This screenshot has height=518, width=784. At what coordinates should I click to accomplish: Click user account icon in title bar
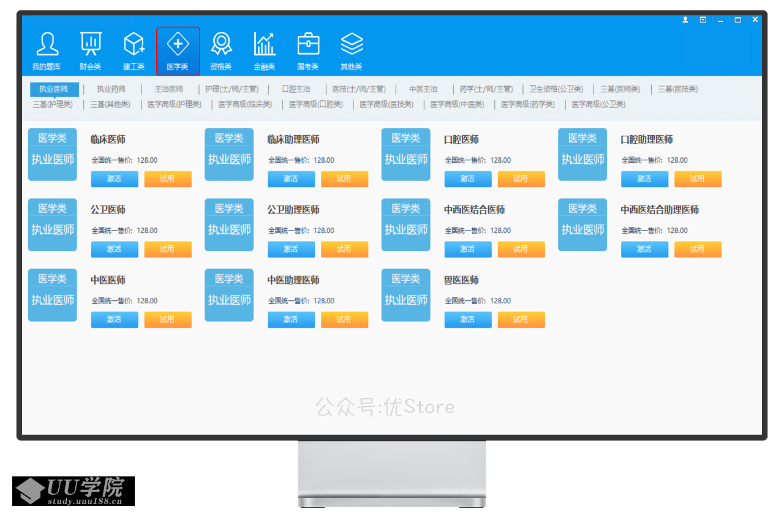point(685,20)
